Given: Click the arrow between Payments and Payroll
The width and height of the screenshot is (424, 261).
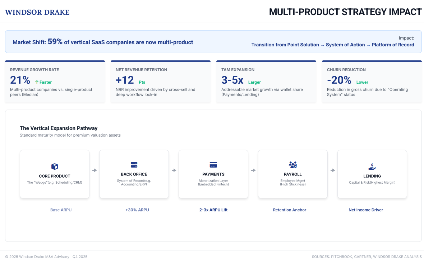Looking at the screenshot, I should (253, 170).
